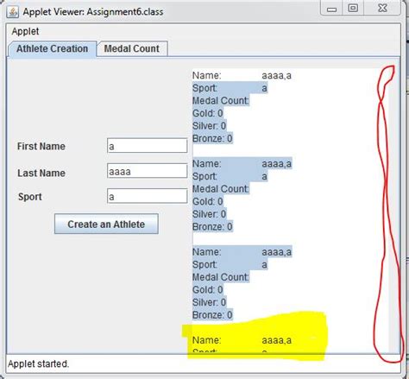Close the Applet Viewer window

point(382,8)
